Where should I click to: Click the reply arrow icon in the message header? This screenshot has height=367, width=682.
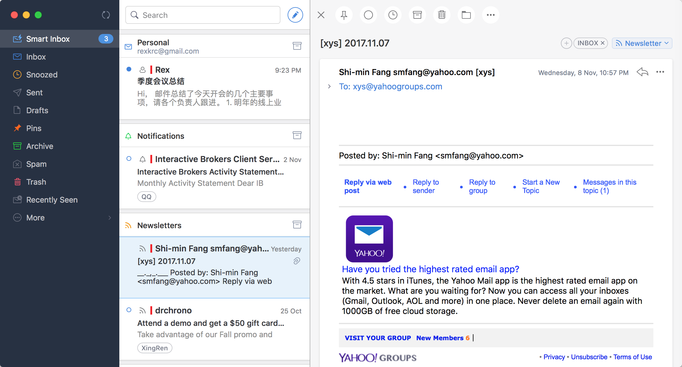click(642, 72)
